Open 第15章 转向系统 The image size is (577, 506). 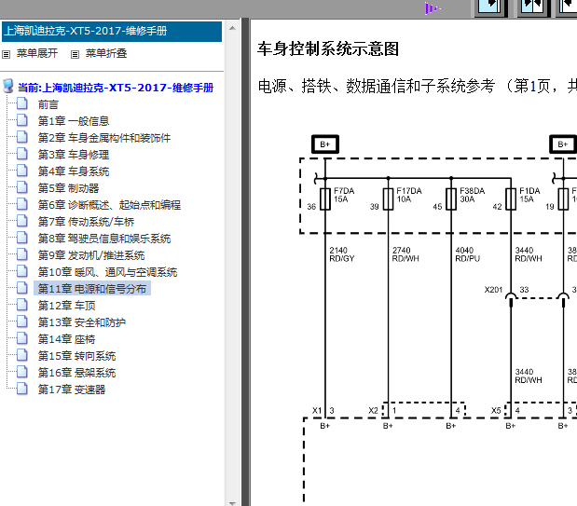coord(77,356)
